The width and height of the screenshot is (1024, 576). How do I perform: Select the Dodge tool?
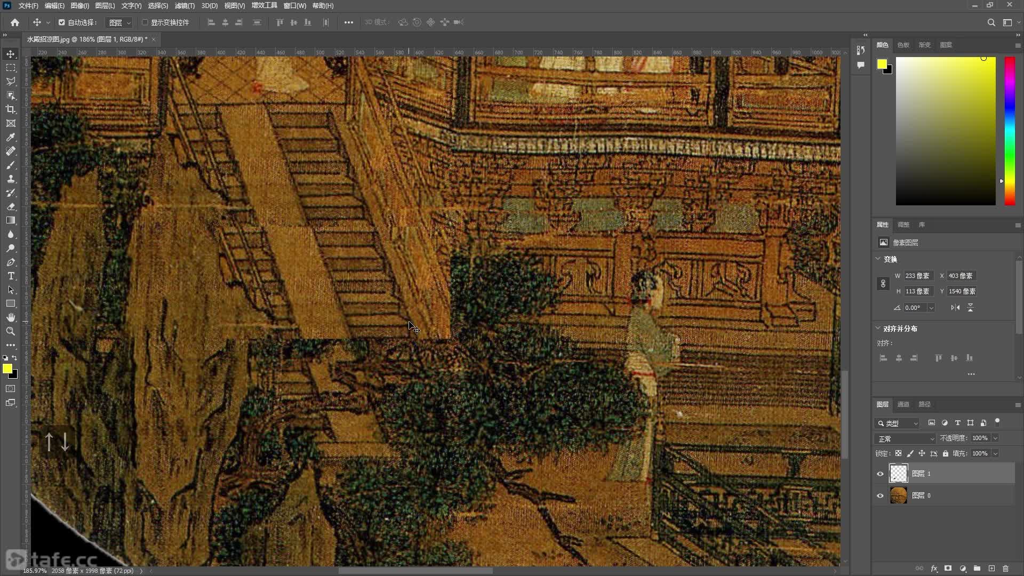(x=11, y=248)
